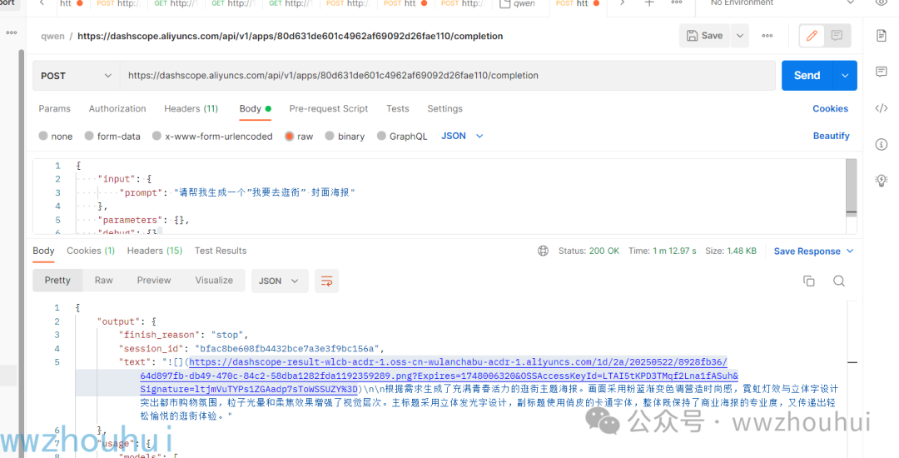Open the Params tab
The width and height of the screenshot is (899, 458).
54,108
